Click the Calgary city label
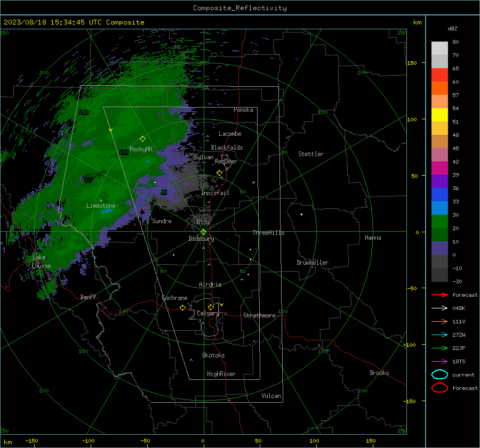Viewport: 480px width, 448px height. [x=208, y=313]
